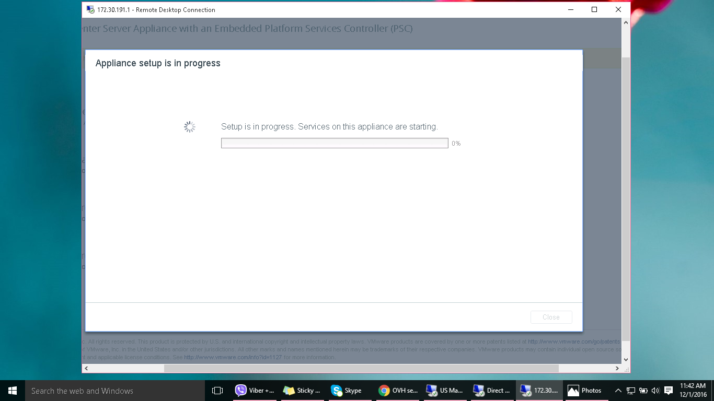Click the 0% progress label
This screenshot has height=401, width=714.
[x=456, y=144]
